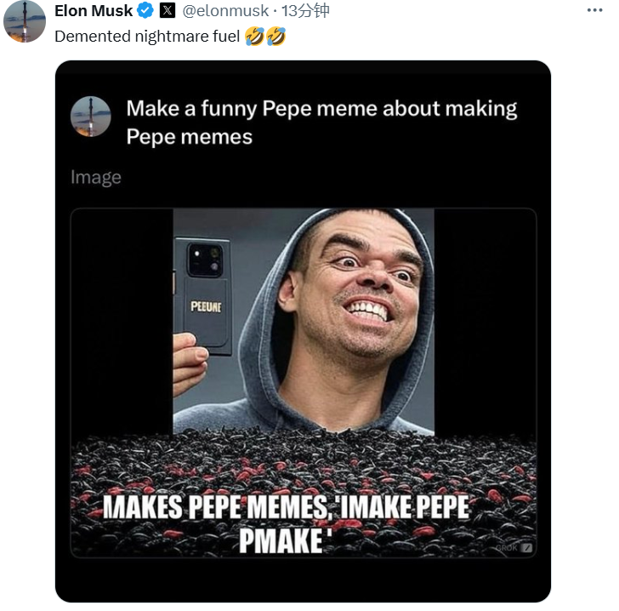Open the post via the 13分钟 timestamp
619x611 pixels.
tap(305, 11)
